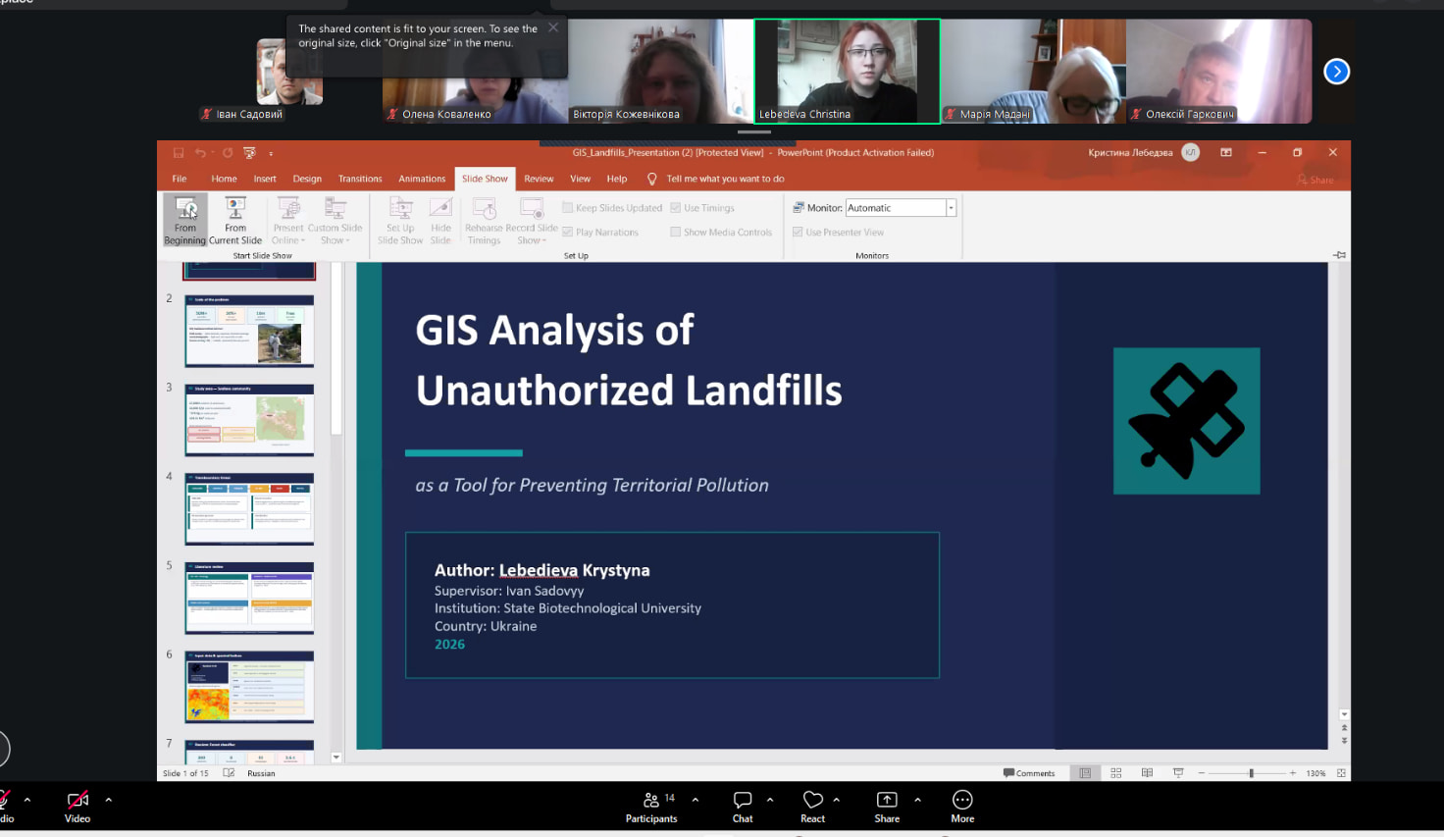Expand the Monitor Automatic dropdown
1444x837 pixels.
tap(951, 208)
